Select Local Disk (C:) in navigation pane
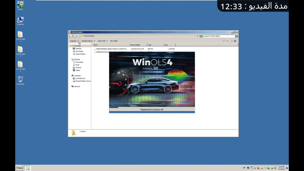This screenshot has width=304, height=171. pyautogui.click(x=80, y=78)
